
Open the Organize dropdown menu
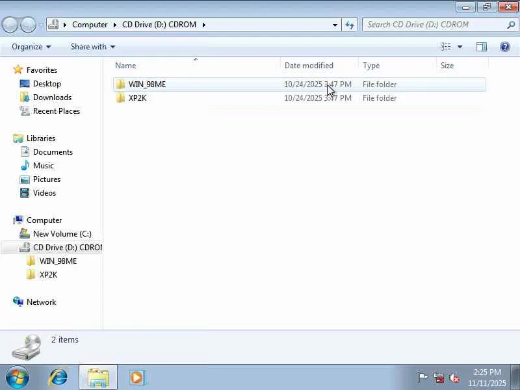pyautogui.click(x=31, y=47)
